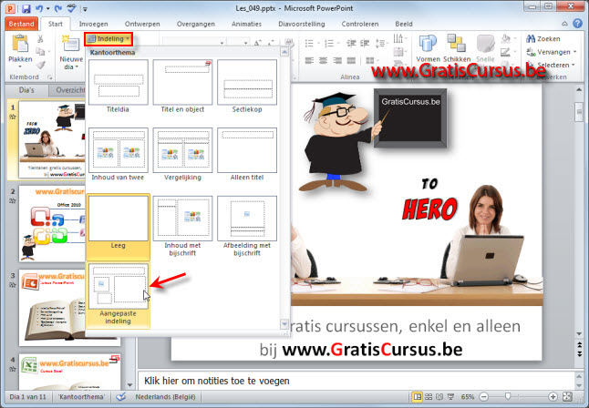
Task: Click the decrease indent icon
Action: [351, 43]
